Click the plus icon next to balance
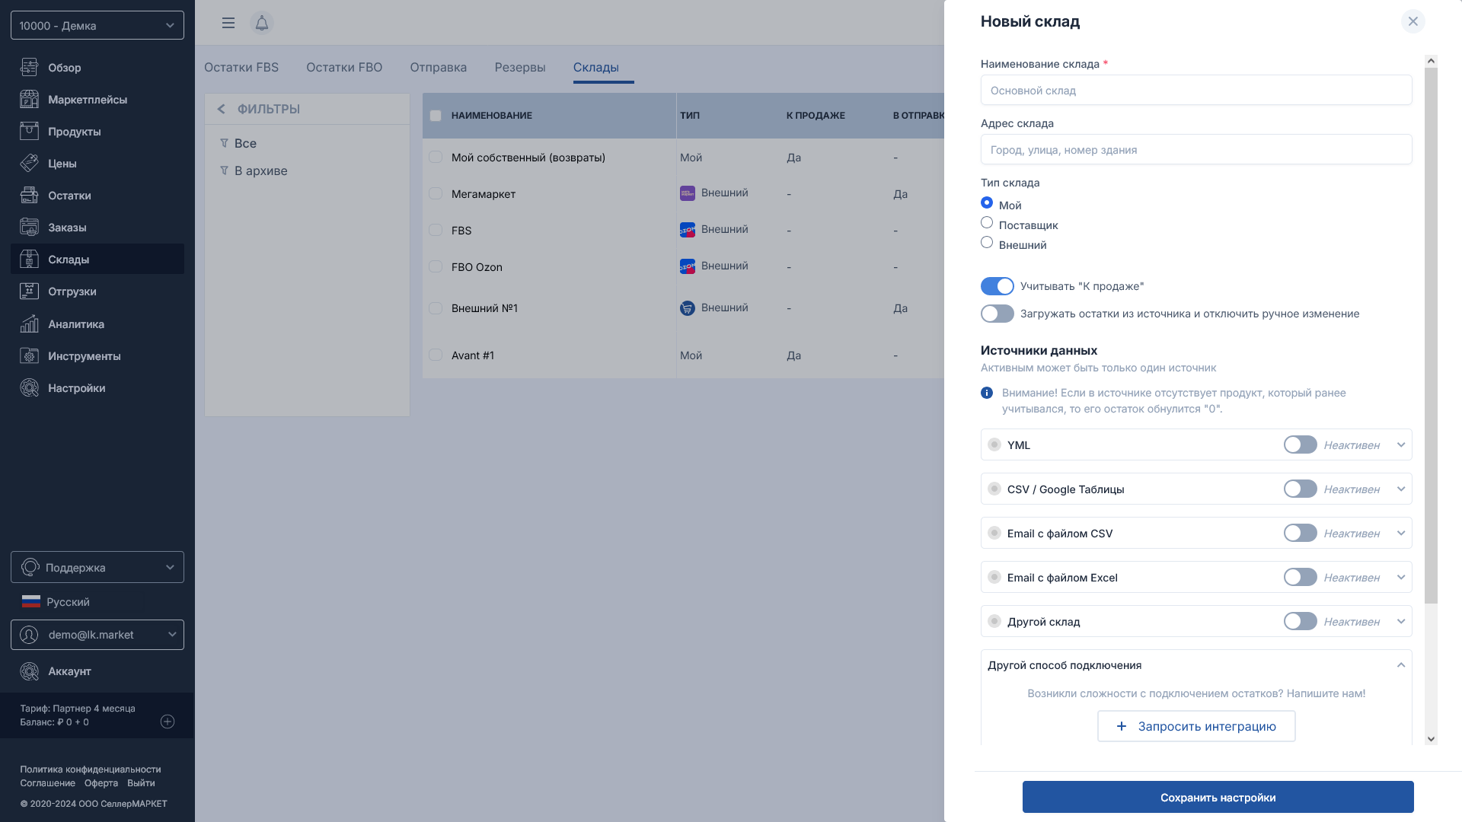 click(168, 722)
